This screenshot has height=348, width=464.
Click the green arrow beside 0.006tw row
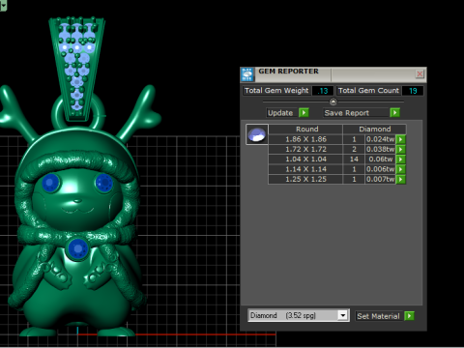(400, 169)
